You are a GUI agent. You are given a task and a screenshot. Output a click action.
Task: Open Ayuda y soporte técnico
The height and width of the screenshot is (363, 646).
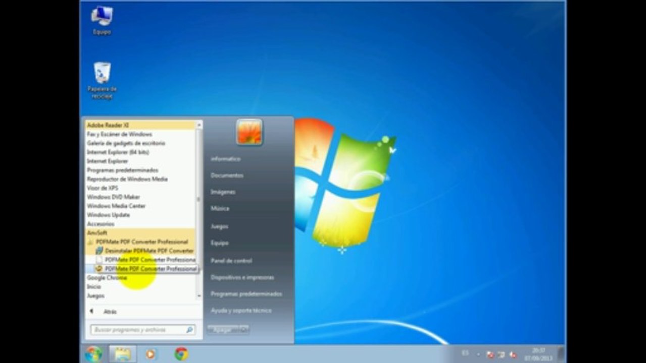pos(241,311)
